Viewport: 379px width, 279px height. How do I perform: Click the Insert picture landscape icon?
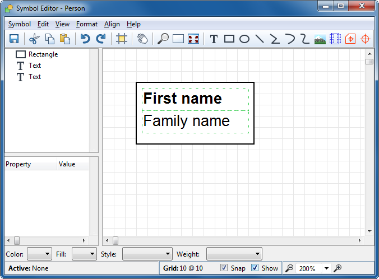click(x=320, y=39)
